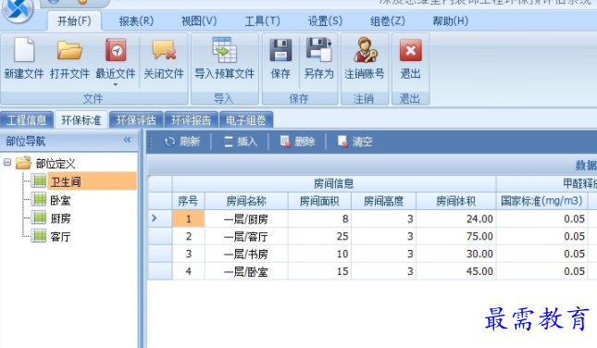Select 客厅 in the tree
This screenshot has height=348, width=597.
point(60,236)
